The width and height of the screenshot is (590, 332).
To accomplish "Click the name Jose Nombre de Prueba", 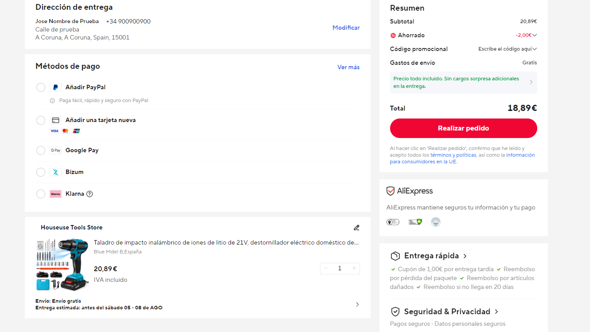I will point(67,21).
